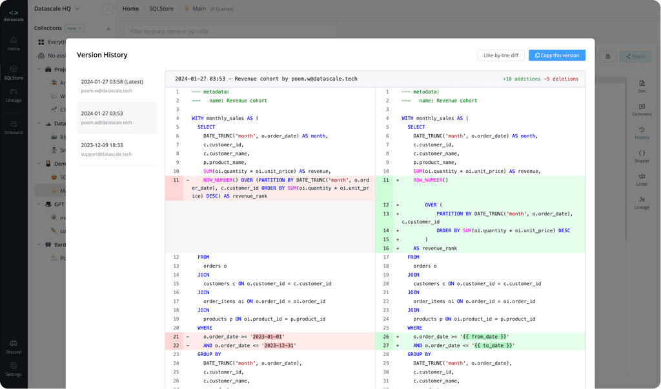This screenshot has height=389, width=661.
Task: Click the Copy this version button
Action: 556,55
